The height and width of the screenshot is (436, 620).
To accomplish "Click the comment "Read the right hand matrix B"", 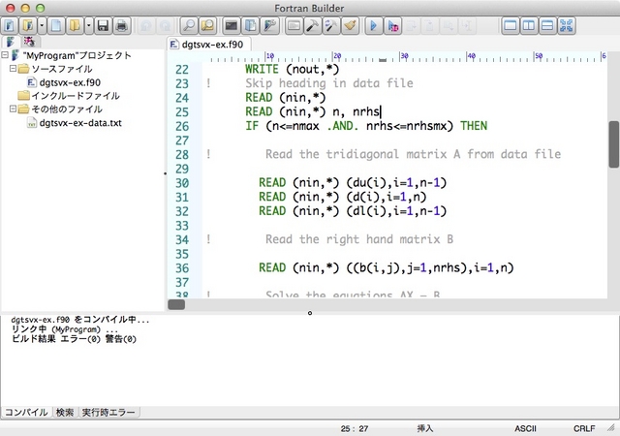I will [359, 239].
